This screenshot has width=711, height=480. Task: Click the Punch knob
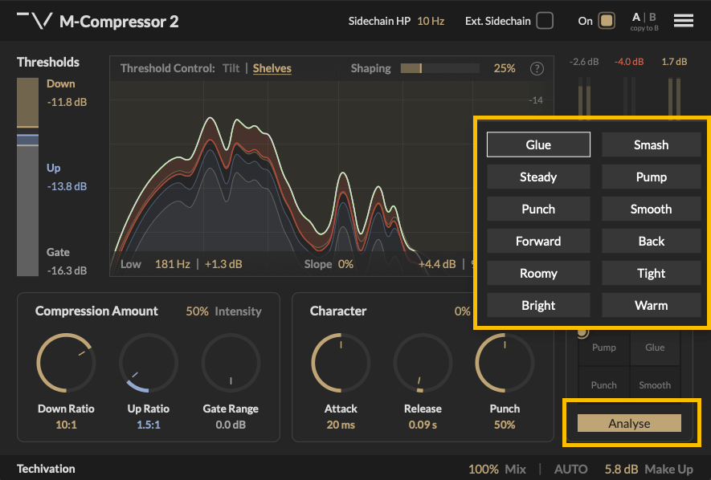(x=505, y=363)
